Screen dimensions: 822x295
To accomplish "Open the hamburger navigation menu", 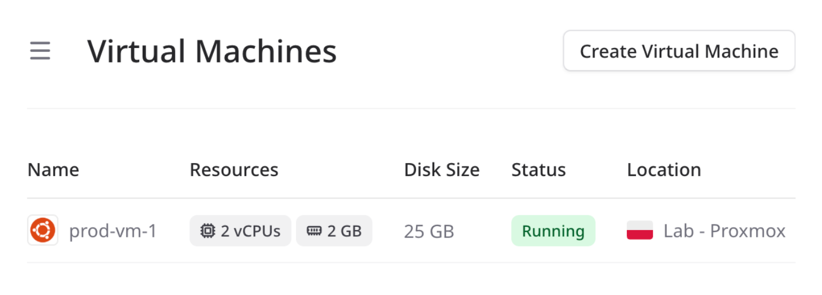I will click(40, 51).
